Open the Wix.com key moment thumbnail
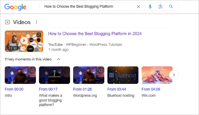Viewport: 199px width, 115px height. tap(157, 75)
